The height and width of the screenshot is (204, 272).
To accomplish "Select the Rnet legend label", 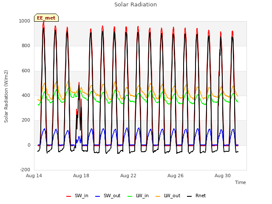I will click(201, 195).
